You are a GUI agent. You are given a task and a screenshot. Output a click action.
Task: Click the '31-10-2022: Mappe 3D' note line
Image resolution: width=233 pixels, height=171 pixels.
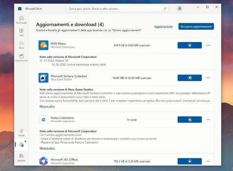[x=54, y=60]
